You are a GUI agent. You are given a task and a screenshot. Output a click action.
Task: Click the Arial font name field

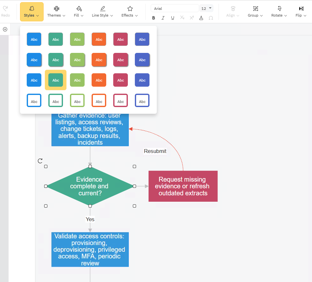(175, 8)
